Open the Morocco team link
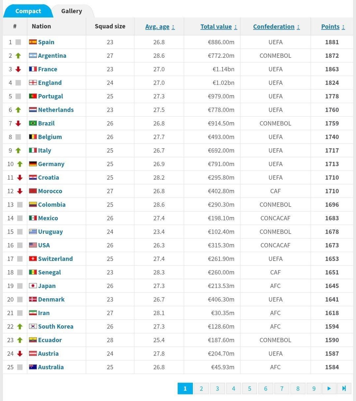356x401 pixels. (x=50, y=191)
